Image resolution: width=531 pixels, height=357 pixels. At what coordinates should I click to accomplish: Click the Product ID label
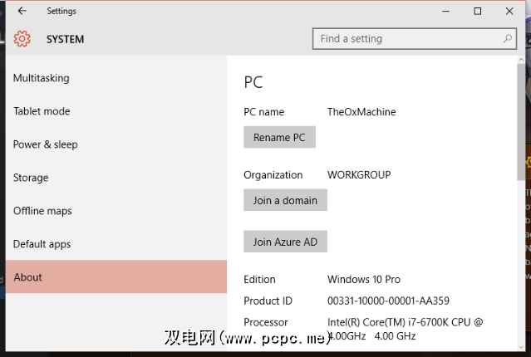point(268,301)
